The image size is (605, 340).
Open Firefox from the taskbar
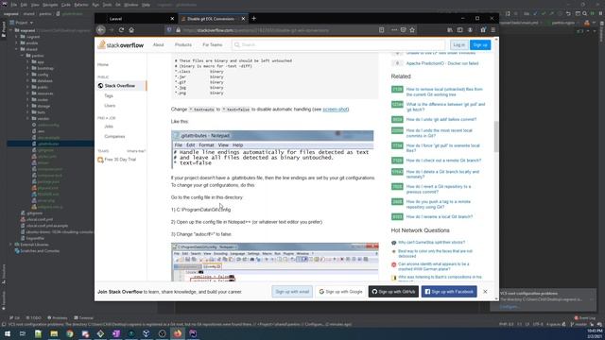tap(178, 333)
